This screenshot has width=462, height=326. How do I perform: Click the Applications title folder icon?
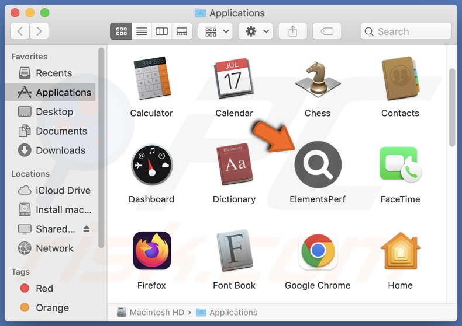201,13
